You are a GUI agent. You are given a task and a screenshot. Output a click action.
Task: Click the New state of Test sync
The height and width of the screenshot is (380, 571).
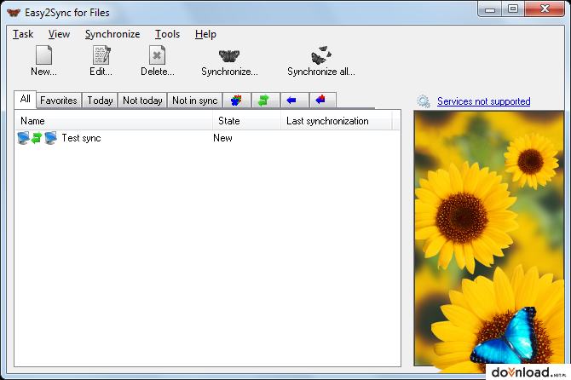222,138
